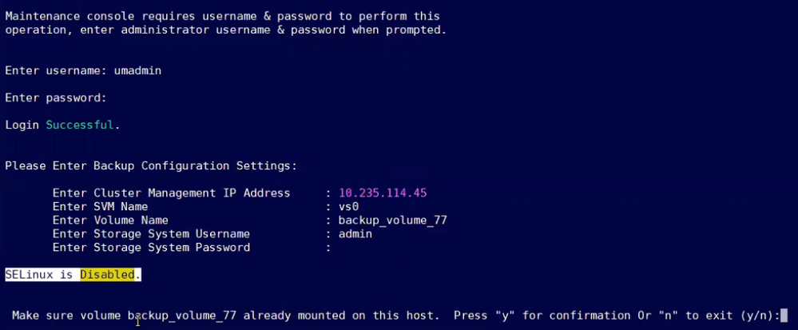798x330 pixels.
Task: Click the Backup Configuration Settings heading
Action: [150, 165]
